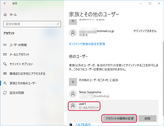
Task: Open メールとアカウント settings page
Action: point(19,54)
